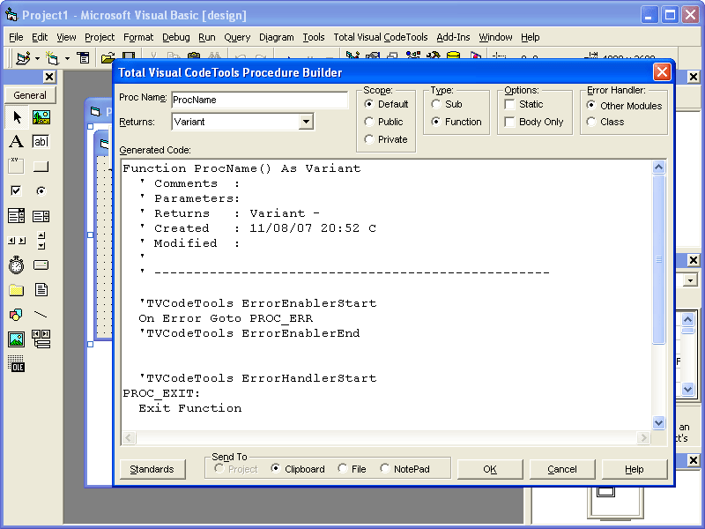Open the Add-Ins menu
Viewport: 705px width, 529px height.
[453, 37]
